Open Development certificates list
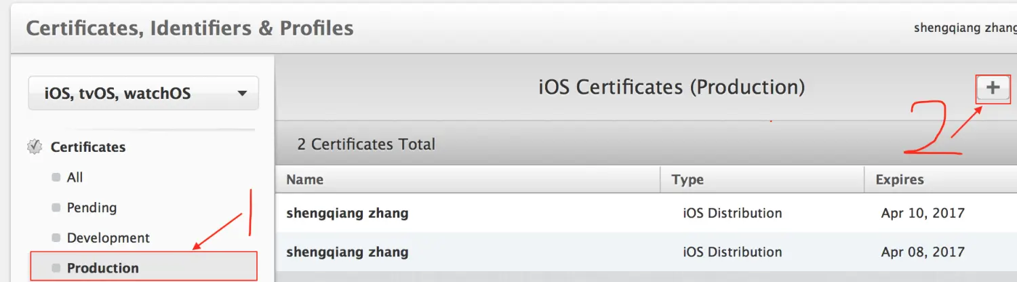This screenshot has height=282, width=1017. 108,239
